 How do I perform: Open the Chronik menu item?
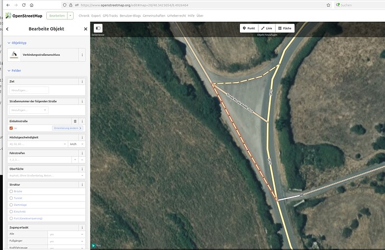[x=84, y=16]
